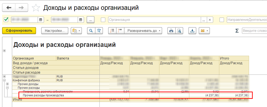
Task: Collapse the Прочие расходы group
Action: coord(7,88)
